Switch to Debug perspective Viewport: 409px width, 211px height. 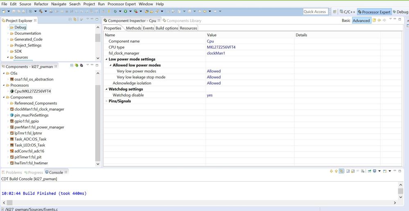(400, 12)
